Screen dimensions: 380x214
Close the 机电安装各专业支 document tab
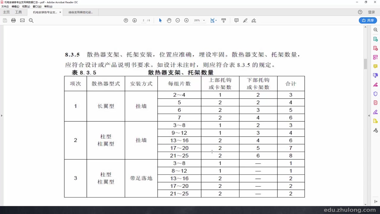(x=60, y=12)
